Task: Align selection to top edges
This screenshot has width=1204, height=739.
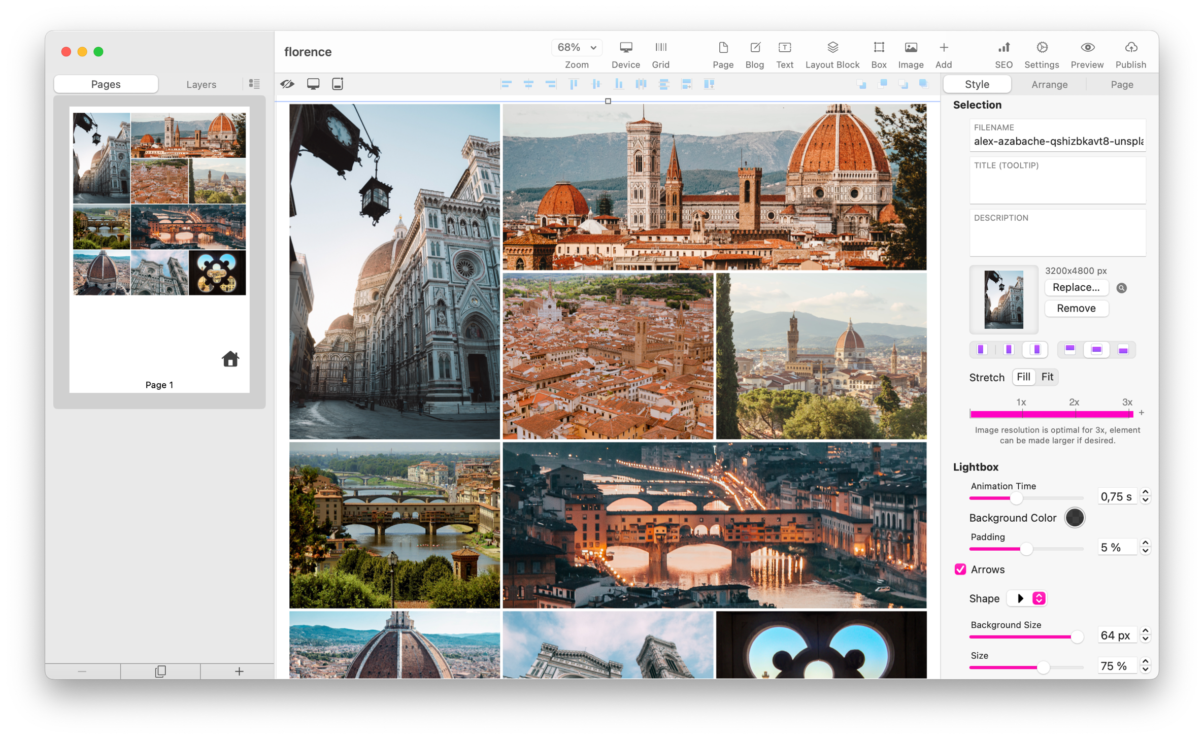Action: coord(574,84)
